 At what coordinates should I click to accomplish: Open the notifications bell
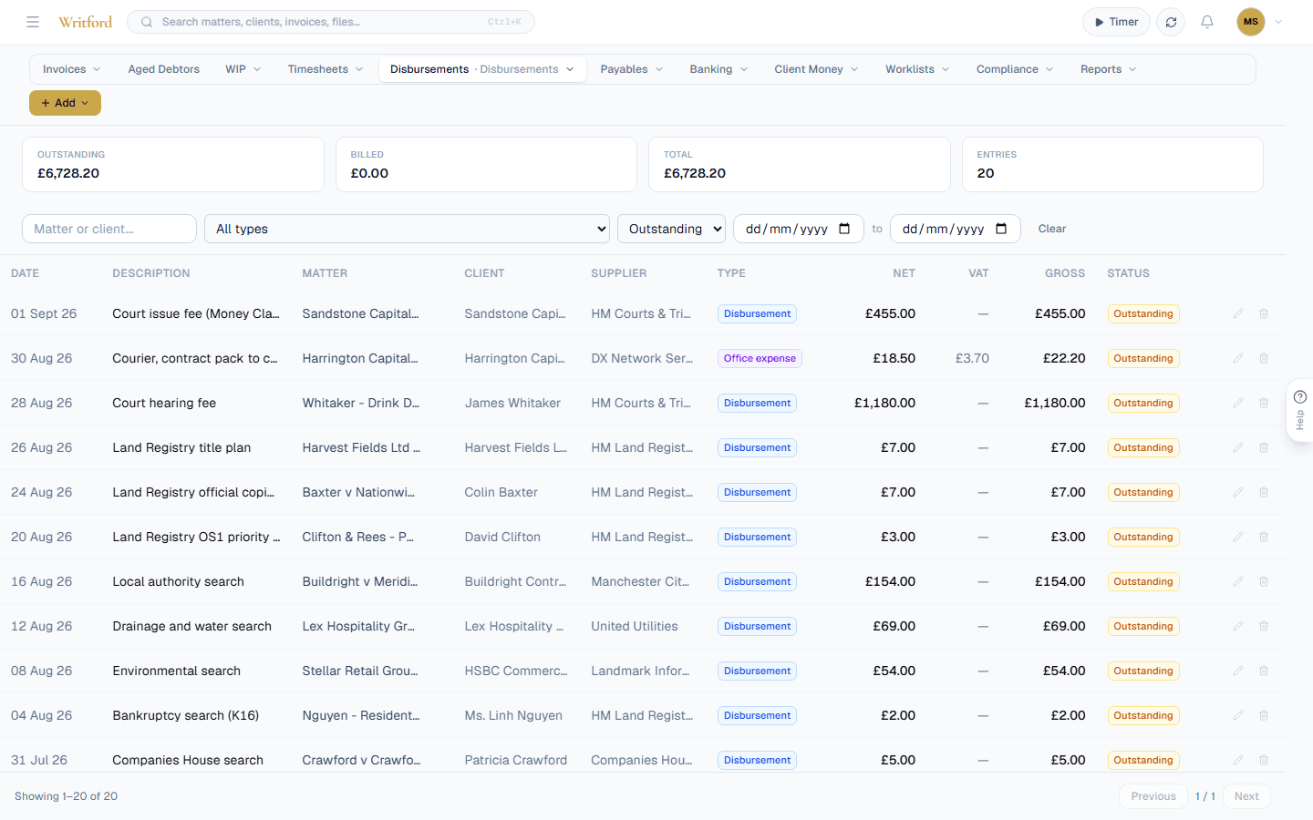[x=1207, y=22]
